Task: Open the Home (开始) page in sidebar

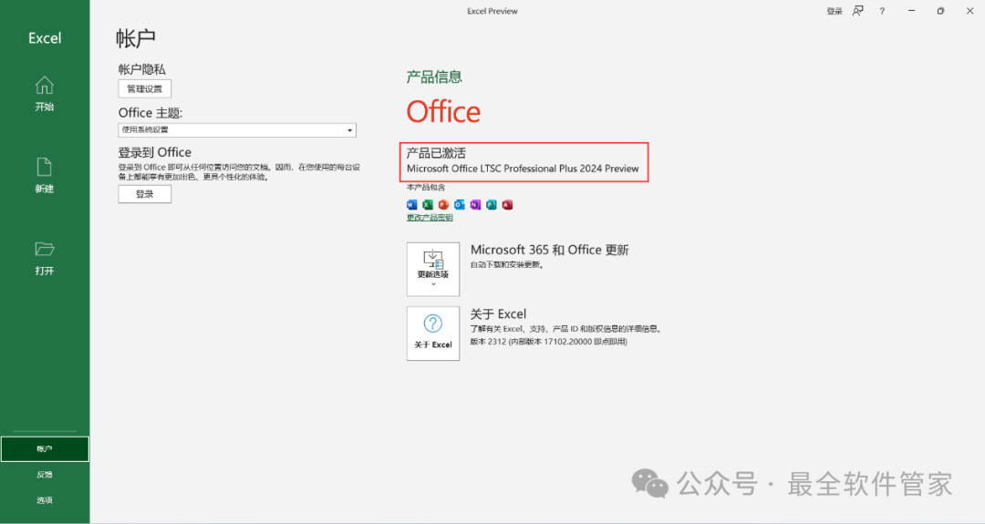Action: point(45,94)
